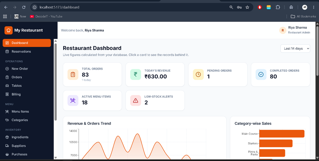The height and width of the screenshot is (161, 319).
Task: View site information icon in address bar
Action: coord(35,7)
